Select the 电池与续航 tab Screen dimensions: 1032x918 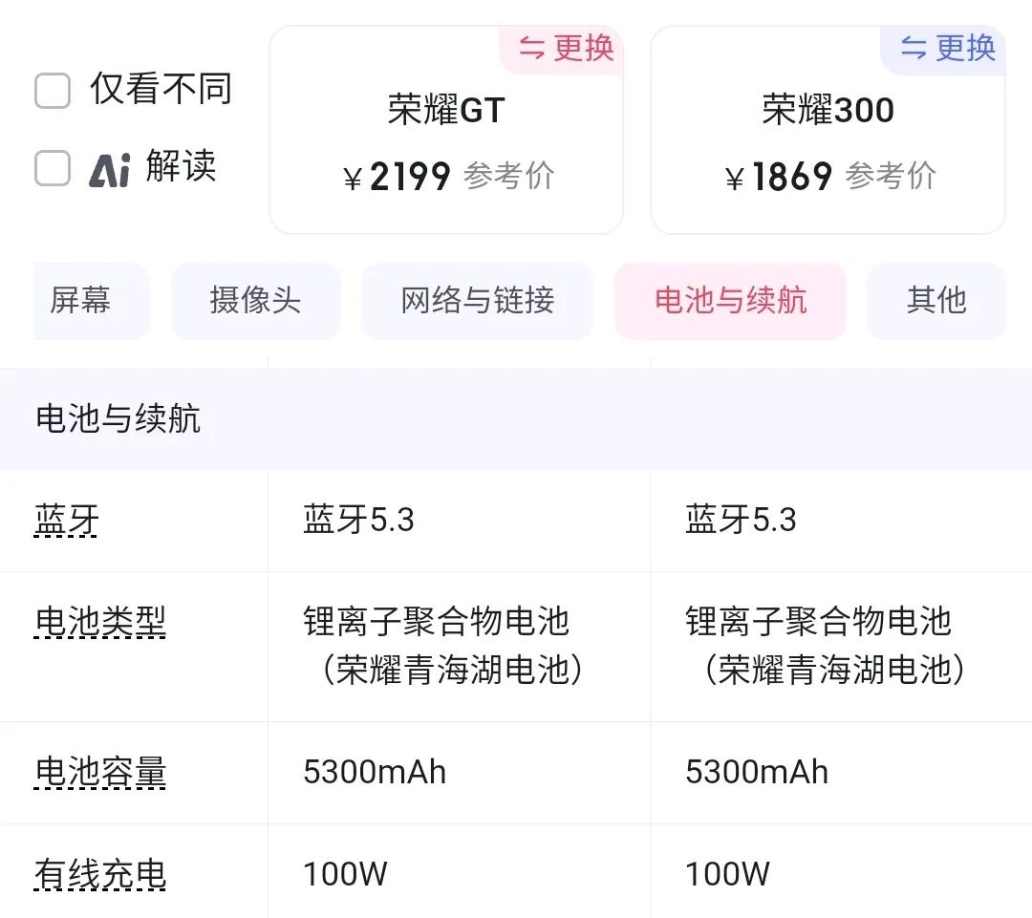pos(730,301)
